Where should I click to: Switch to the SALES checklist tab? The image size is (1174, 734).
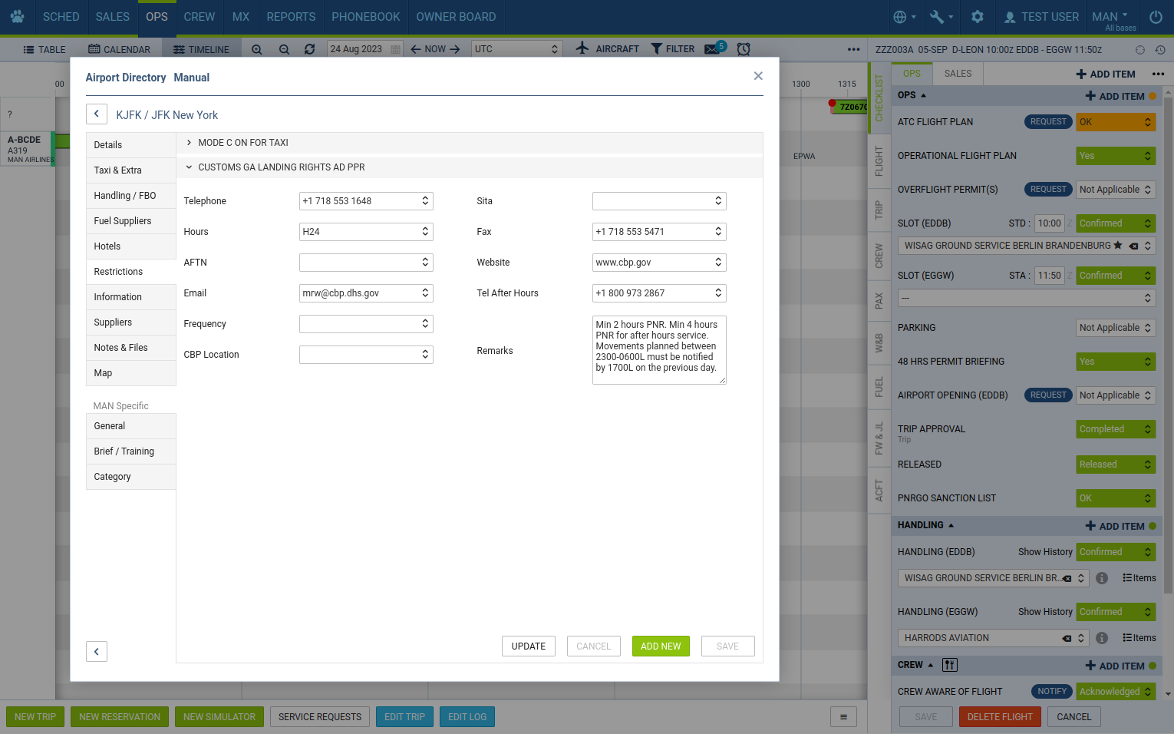tap(958, 74)
